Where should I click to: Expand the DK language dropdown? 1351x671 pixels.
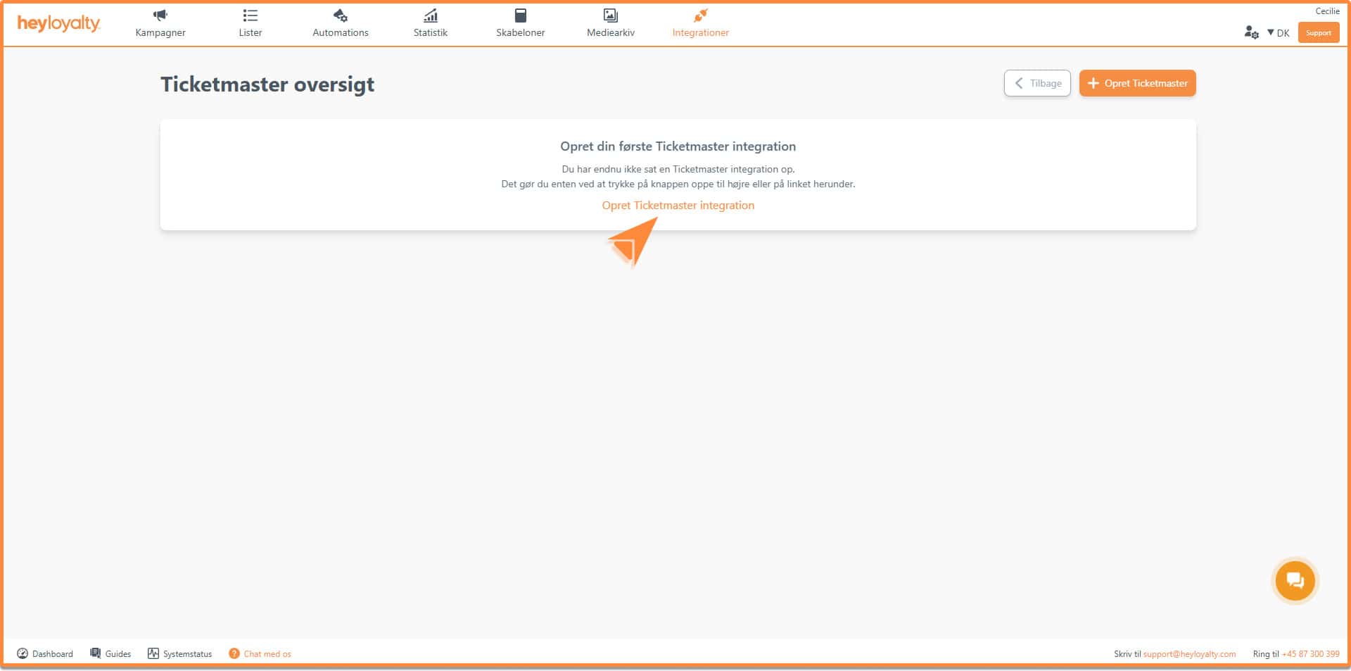(1278, 32)
